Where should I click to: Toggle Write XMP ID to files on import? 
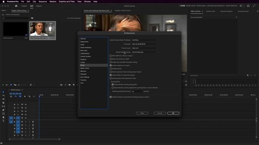point(110,56)
